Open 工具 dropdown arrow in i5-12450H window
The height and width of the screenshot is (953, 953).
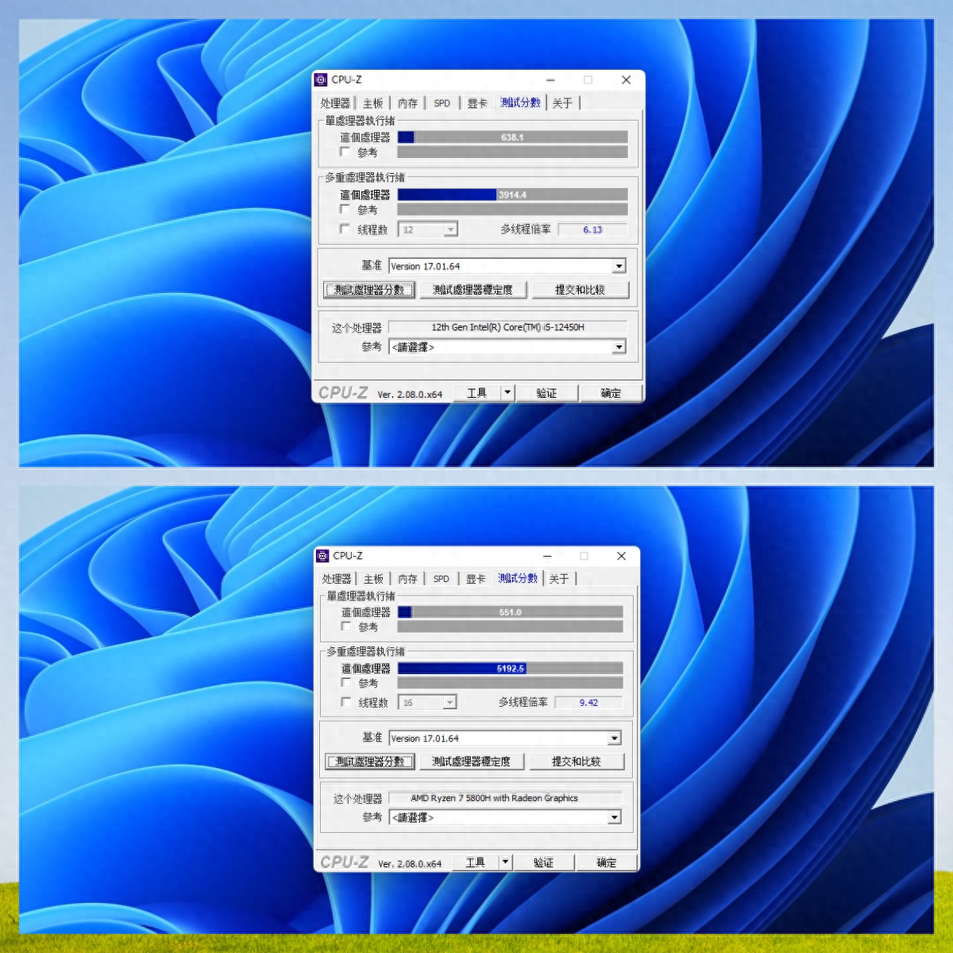pos(508,392)
